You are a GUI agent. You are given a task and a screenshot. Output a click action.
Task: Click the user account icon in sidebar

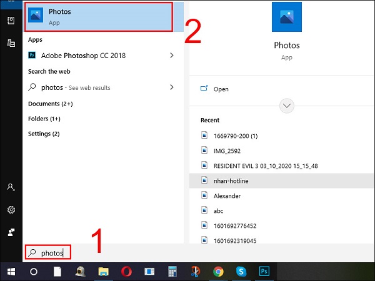coord(11,187)
